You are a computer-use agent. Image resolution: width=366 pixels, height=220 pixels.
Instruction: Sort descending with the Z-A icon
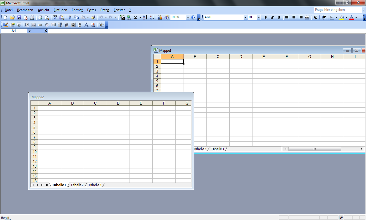point(152,17)
